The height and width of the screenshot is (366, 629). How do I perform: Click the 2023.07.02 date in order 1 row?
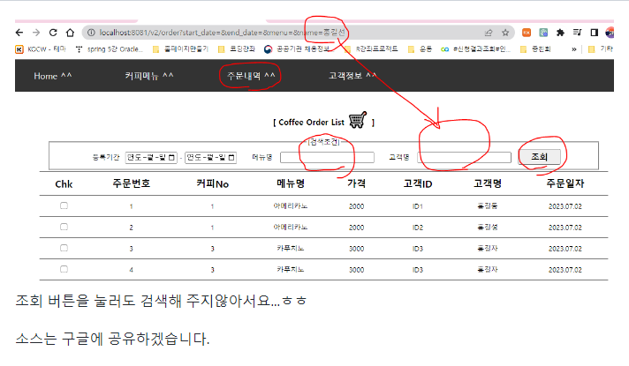tap(565, 206)
